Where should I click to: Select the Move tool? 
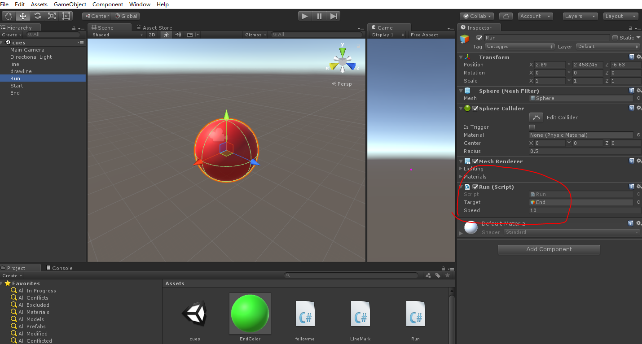[x=23, y=16]
